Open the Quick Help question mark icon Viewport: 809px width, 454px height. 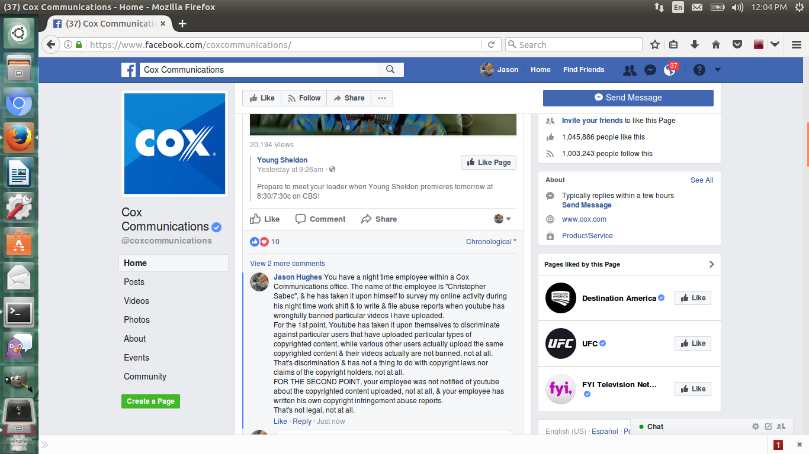pos(699,70)
